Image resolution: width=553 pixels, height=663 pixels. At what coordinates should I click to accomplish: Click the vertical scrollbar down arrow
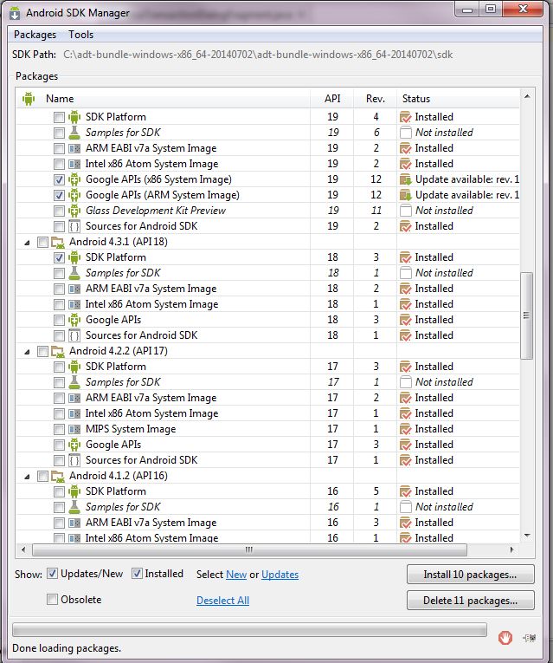tap(527, 536)
